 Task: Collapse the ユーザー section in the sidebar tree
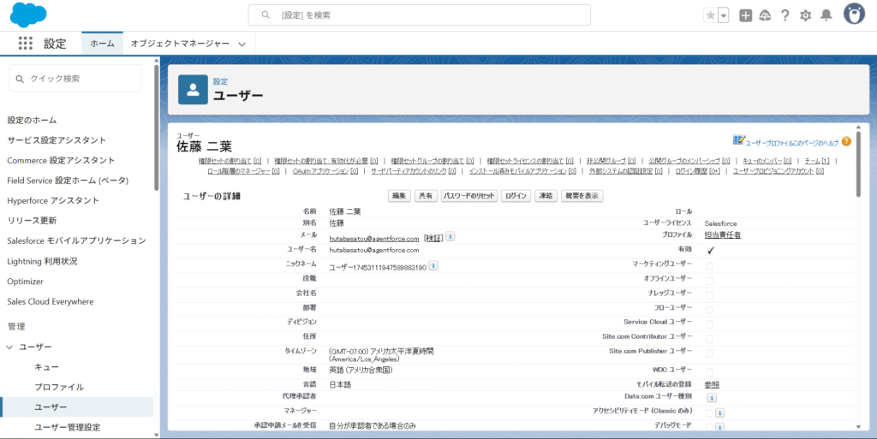click(9, 347)
